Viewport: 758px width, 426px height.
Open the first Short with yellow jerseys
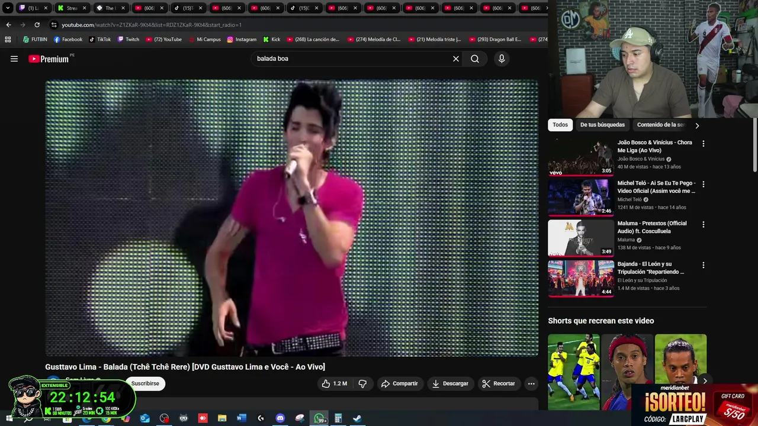(573, 372)
